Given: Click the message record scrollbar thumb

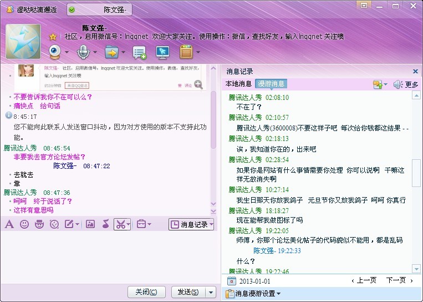Looking at the screenshot, I should (416, 173).
